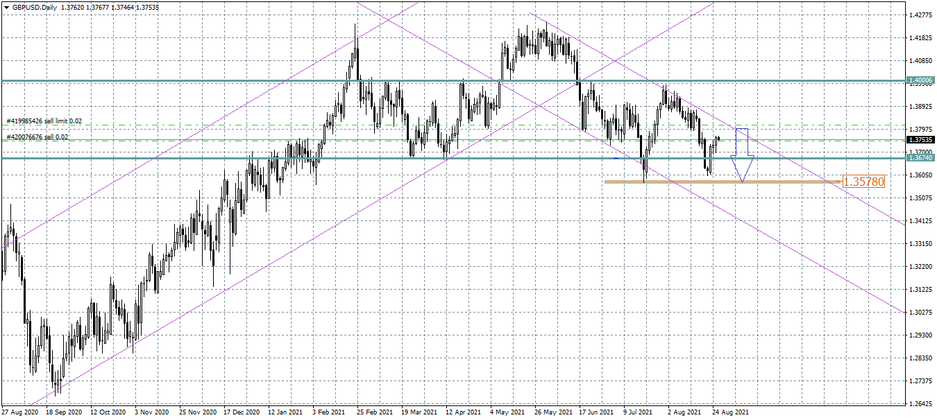Click the #419985426 sell limit order label
Screen dimensions: 937x420
44,121
